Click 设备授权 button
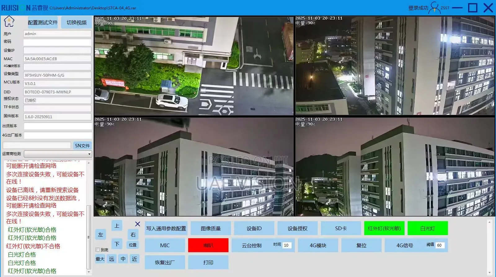 click(298, 228)
